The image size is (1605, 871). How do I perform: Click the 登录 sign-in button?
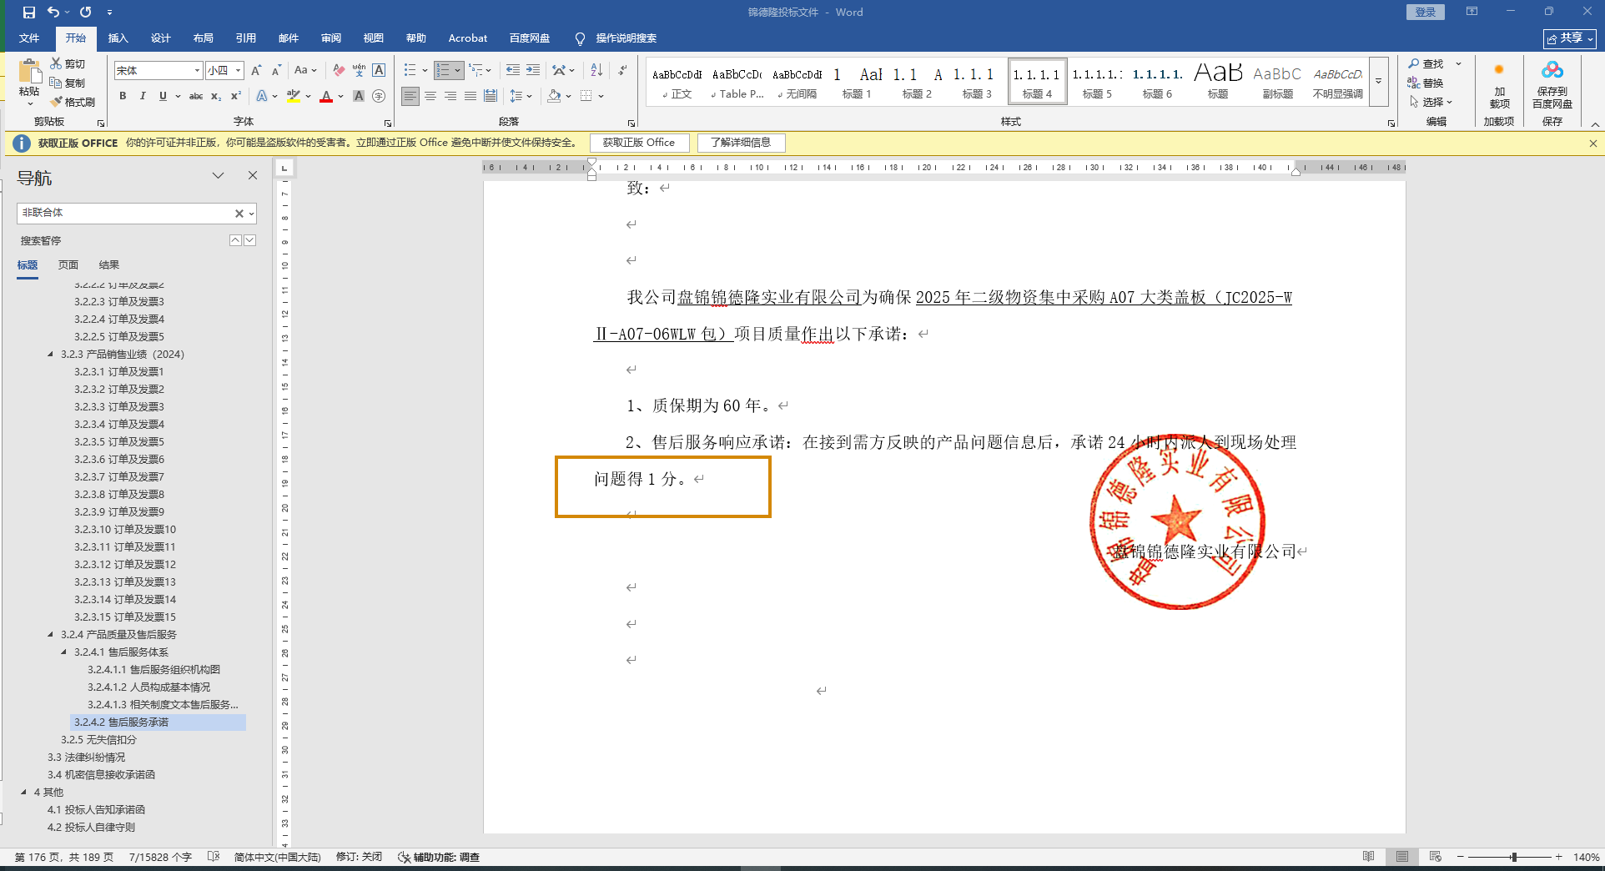click(x=1426, y=13)
